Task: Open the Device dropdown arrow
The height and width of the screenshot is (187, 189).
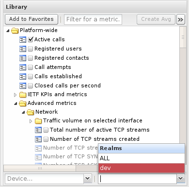Action: (x=88, y=179)
